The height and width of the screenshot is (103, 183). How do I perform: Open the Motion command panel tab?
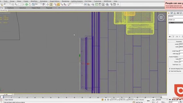[x=178, y=13]
